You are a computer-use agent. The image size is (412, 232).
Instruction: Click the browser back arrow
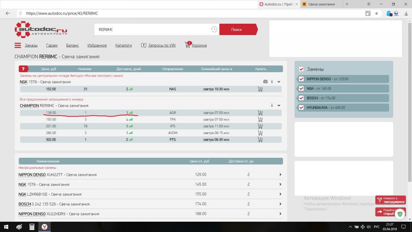8,13
